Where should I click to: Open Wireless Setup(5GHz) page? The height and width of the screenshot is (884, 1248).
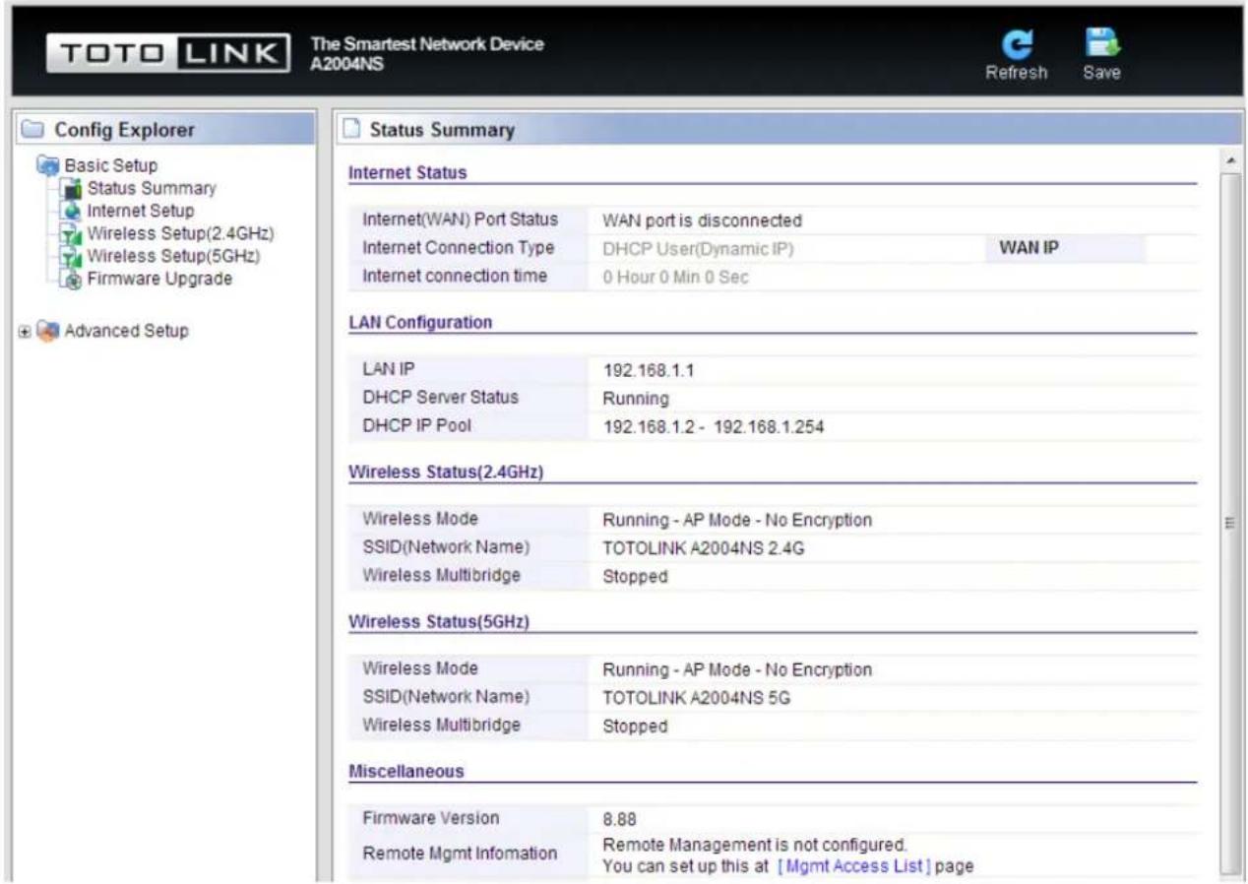pyautogui.click(x=174, y=256)
